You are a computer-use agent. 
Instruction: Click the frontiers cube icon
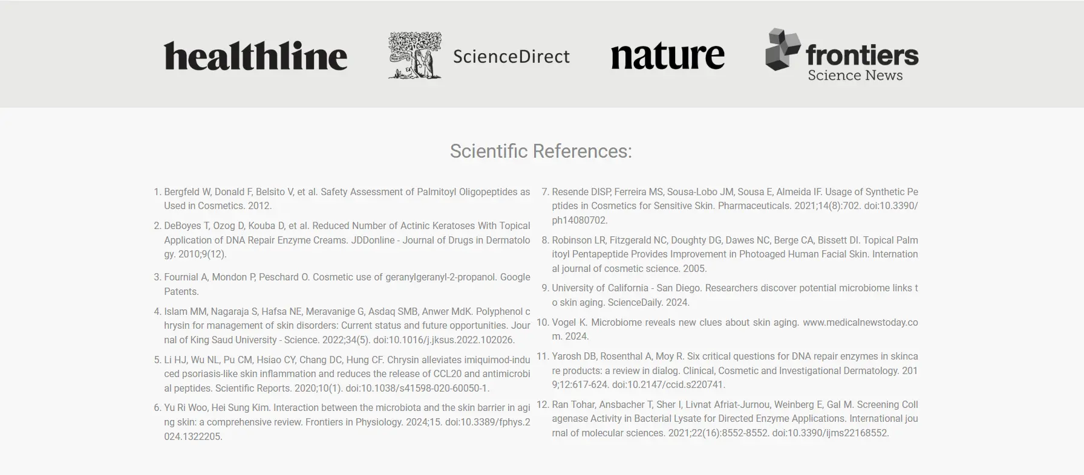point(783,50)
